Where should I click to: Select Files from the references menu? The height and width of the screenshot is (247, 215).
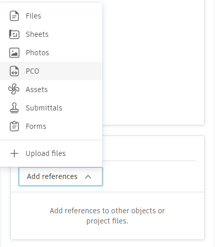(51, 16)
